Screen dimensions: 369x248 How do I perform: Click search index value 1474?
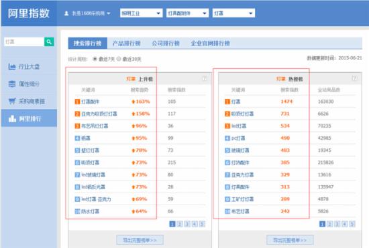[x=286, y=102]
